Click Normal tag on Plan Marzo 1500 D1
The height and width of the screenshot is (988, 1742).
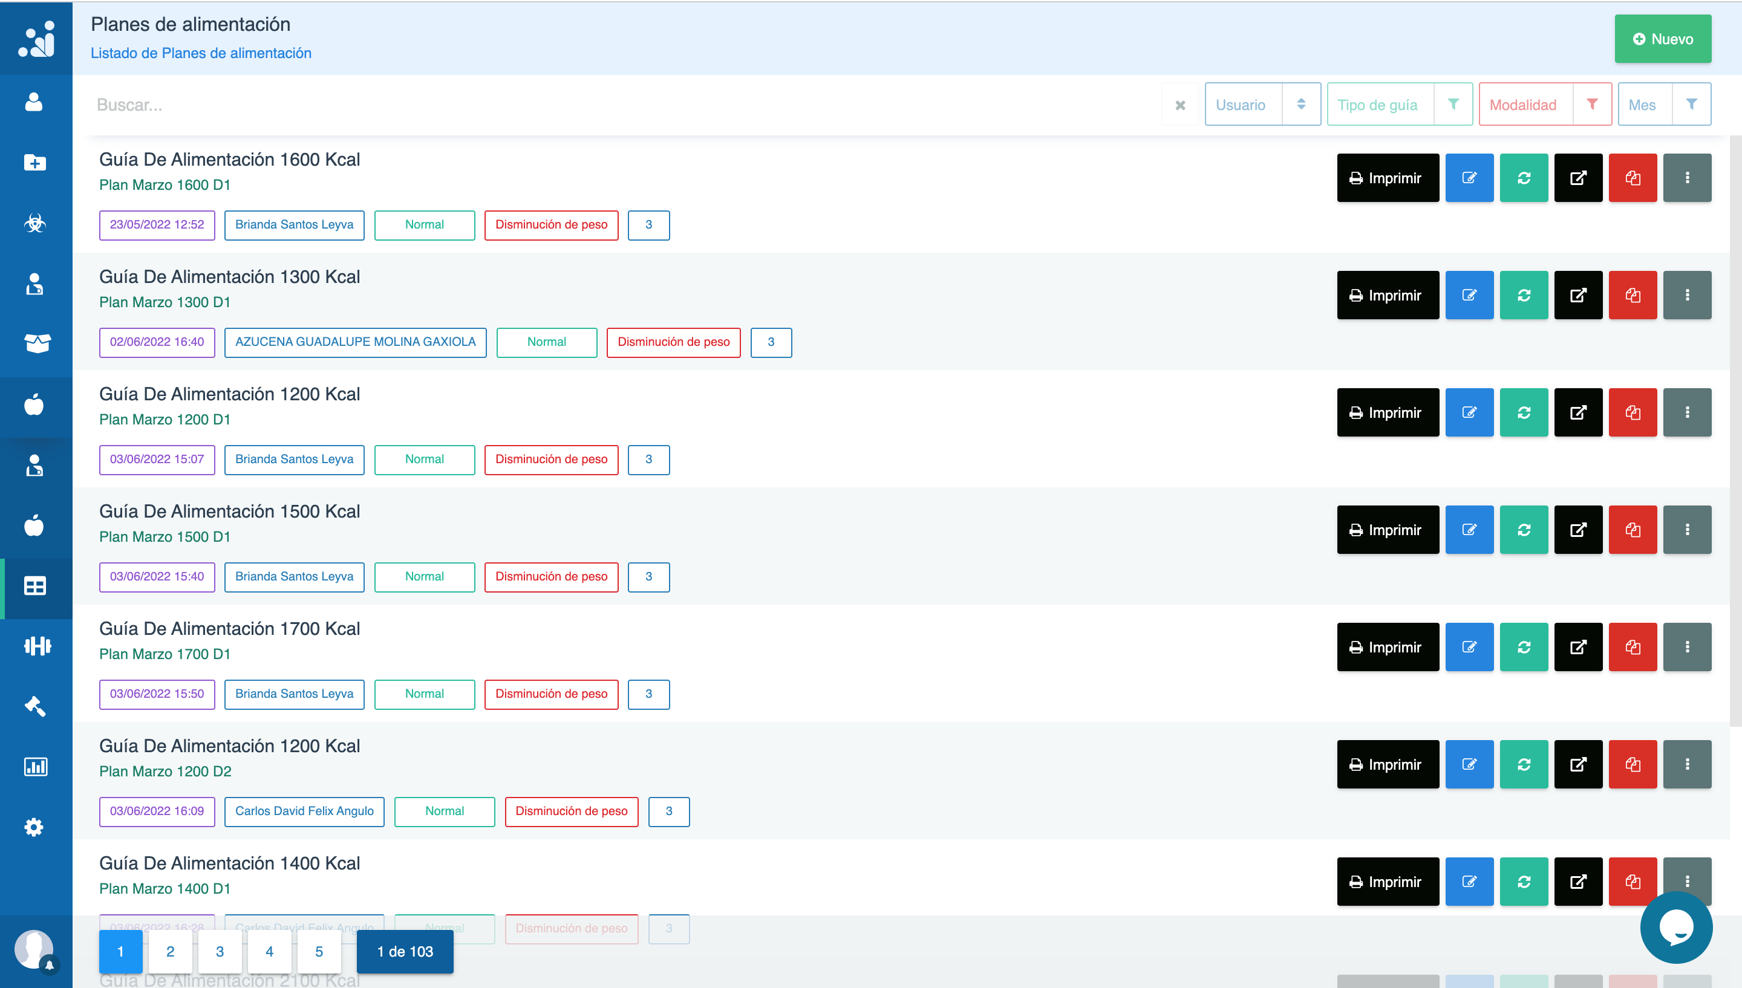tap(424, 576)
